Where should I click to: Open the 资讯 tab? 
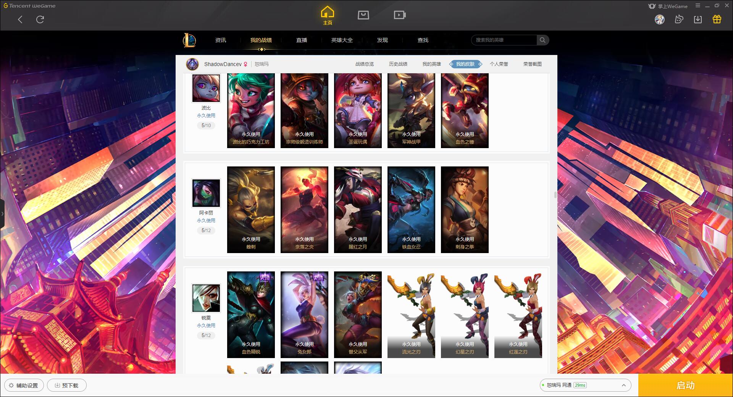point(221,40)
